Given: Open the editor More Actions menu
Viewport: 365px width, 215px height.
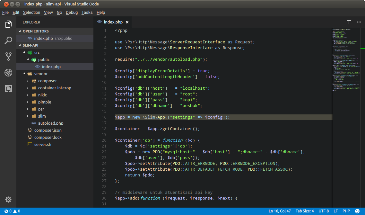Looking at the screenshot, I should tap(359, 22).
